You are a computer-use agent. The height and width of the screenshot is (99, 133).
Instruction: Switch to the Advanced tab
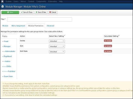coord(50,26)
